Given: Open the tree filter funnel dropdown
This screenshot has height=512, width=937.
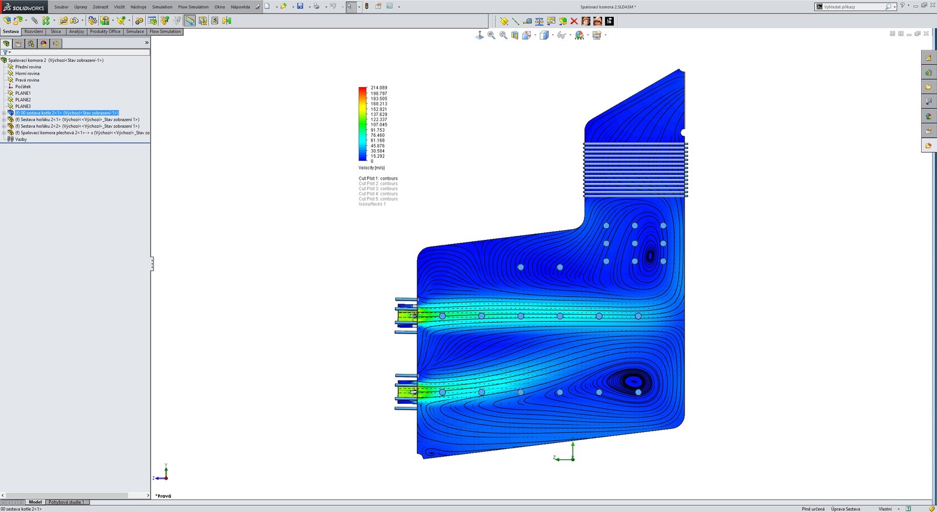Looking at the screenshot, I should pyautogui.click(x=6, y=52).
